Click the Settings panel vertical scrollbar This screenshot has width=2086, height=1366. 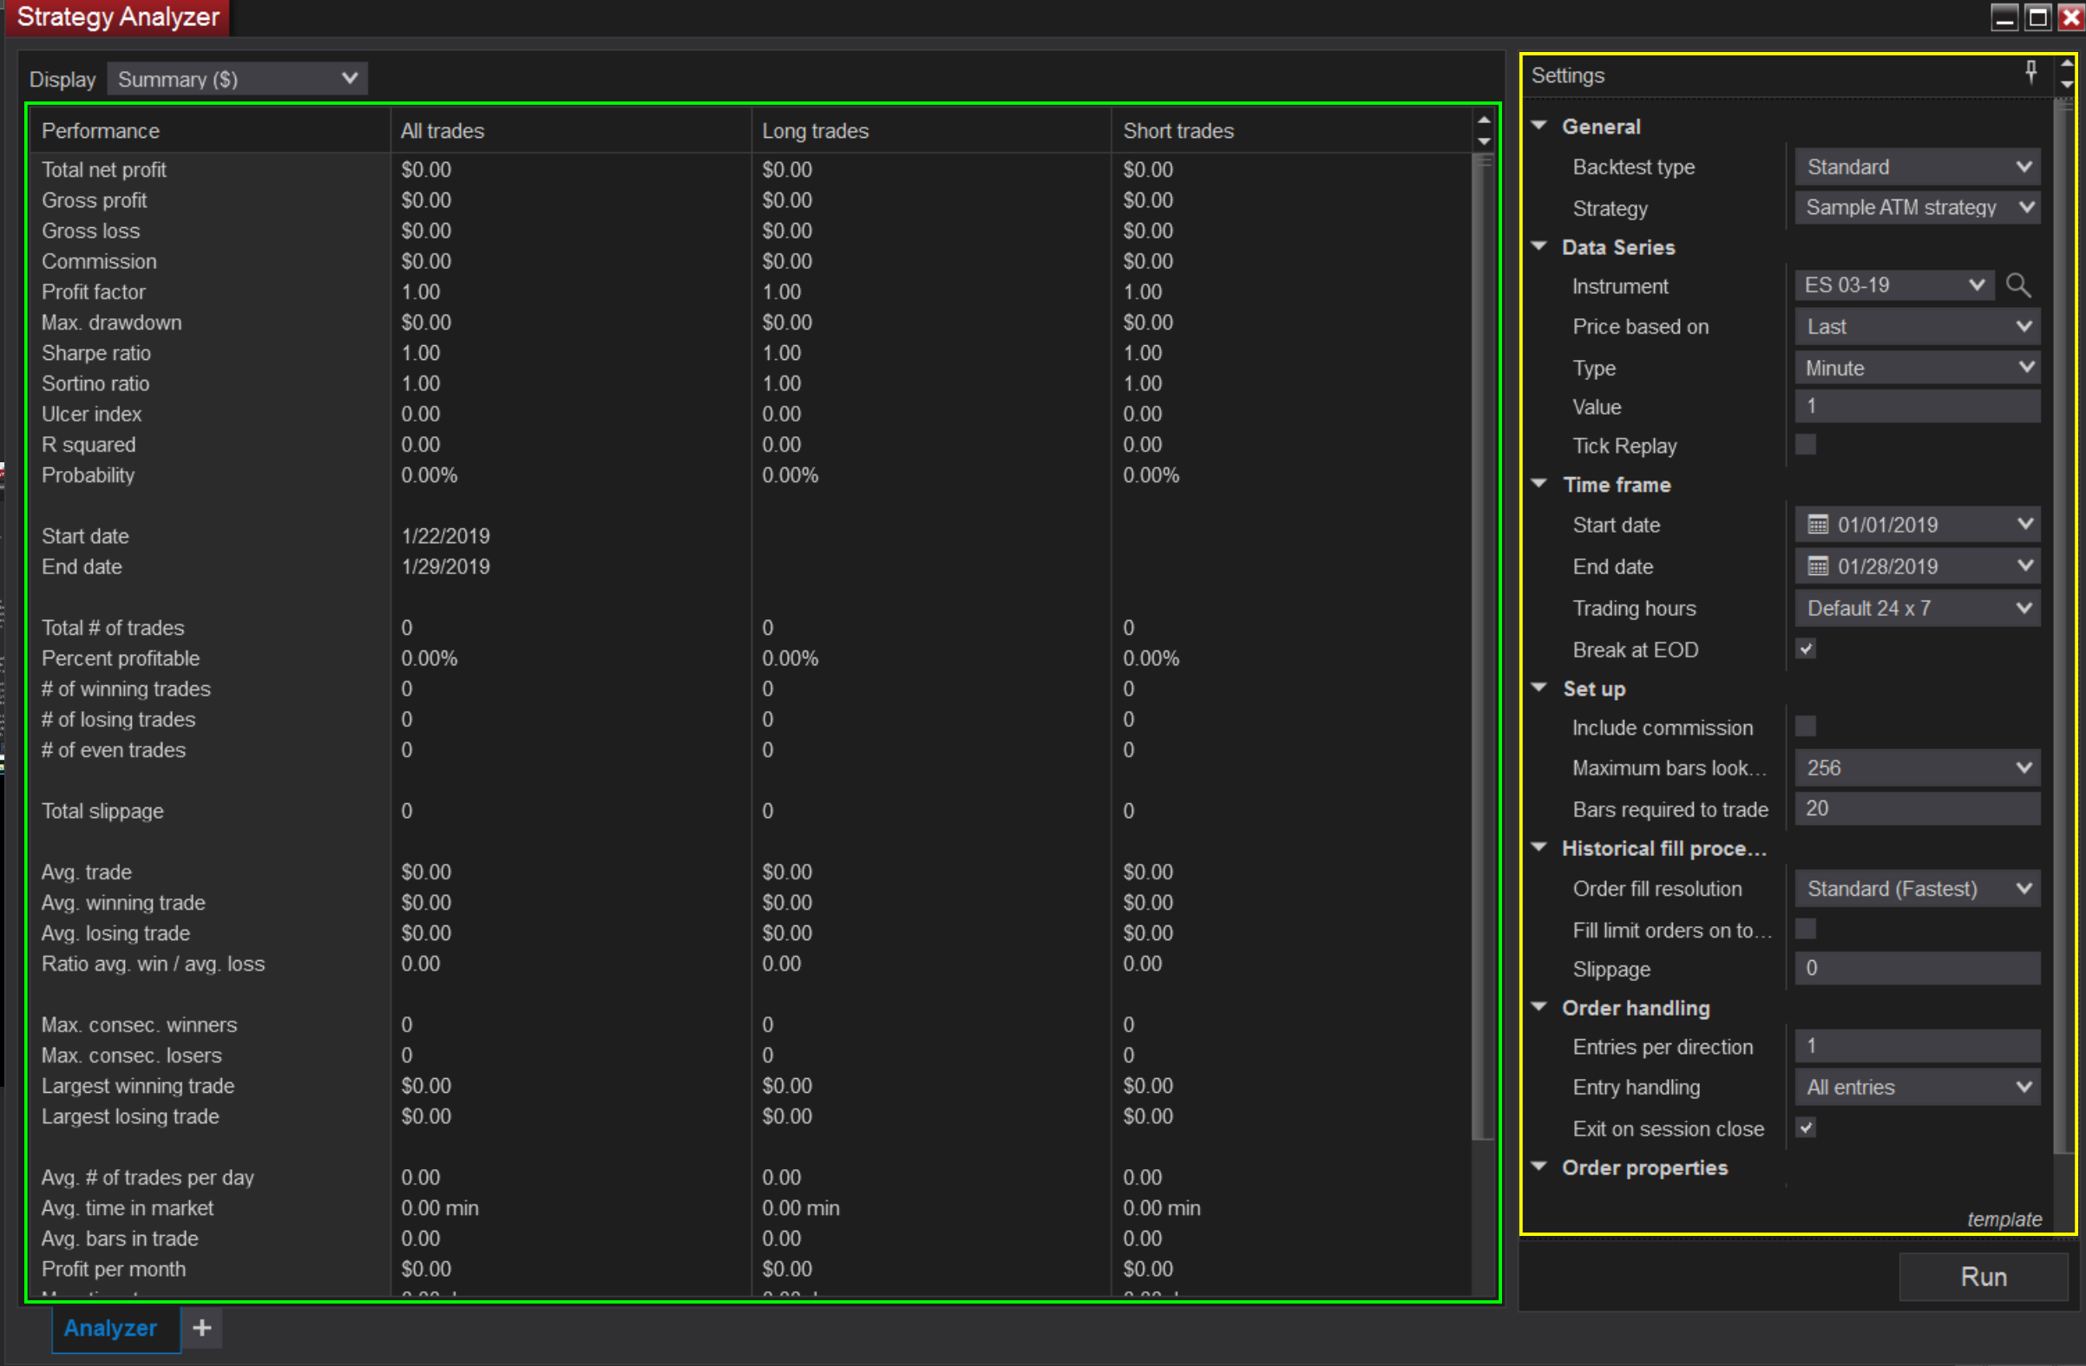click(2065, 626)
